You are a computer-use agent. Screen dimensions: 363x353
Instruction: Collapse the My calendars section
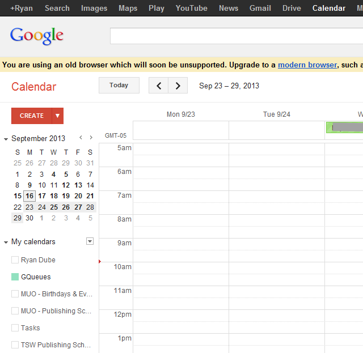pos(6,242)
